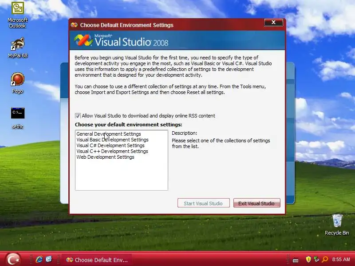Click the keyboard icon in system tray
The width and height of the screenshot is (355, 266).
(x=295, y=260)
